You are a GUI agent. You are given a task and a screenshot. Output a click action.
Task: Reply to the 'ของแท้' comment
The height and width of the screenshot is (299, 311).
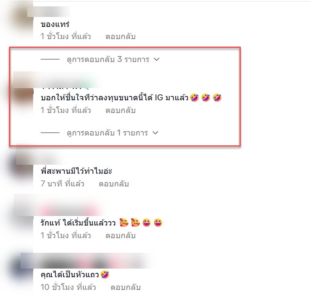[120, 36]
